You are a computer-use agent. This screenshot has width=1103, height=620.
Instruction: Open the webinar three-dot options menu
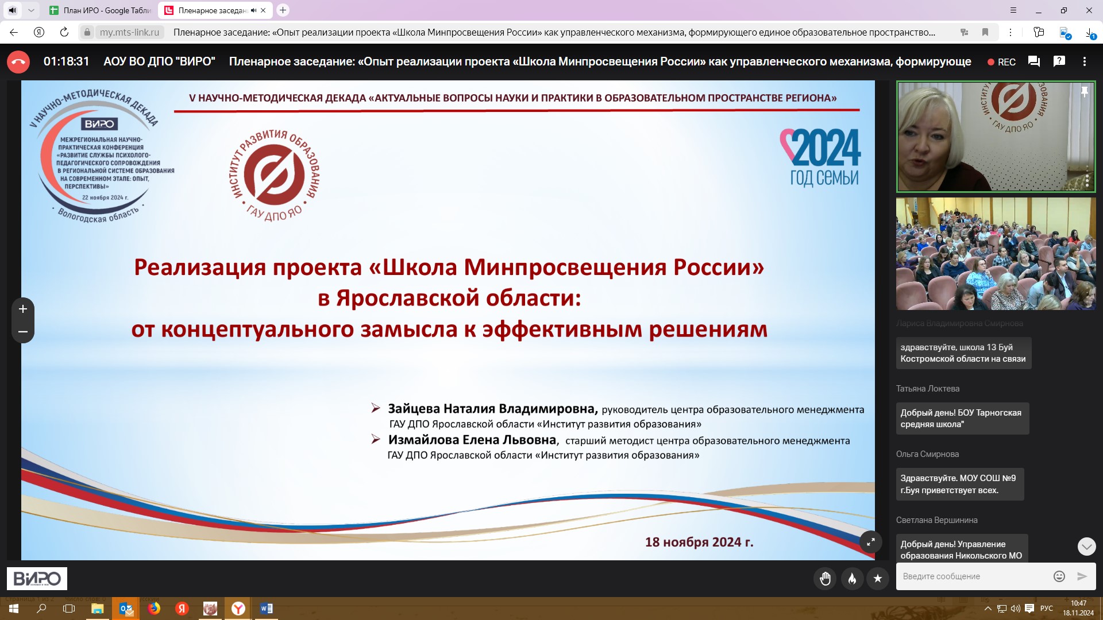(1085, 61)
